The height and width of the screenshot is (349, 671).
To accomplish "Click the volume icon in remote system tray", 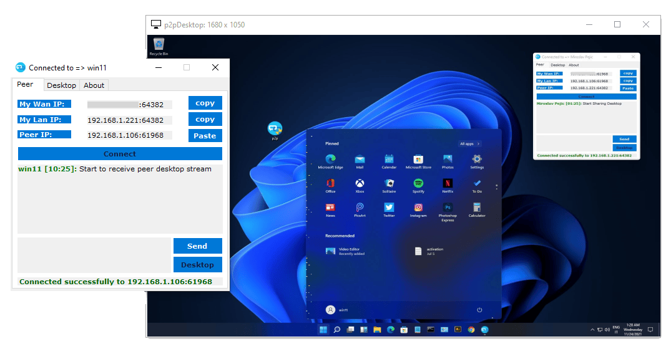I will point(607,330).
